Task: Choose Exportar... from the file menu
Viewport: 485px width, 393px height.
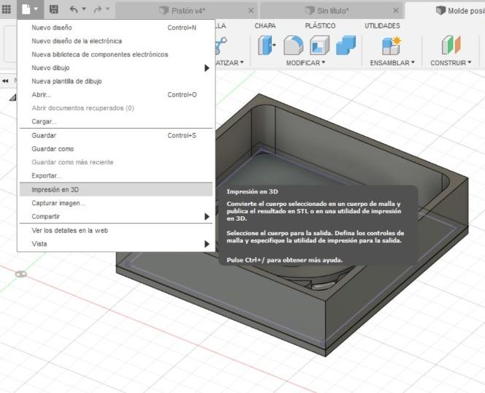Action: [x=116, y=175]
